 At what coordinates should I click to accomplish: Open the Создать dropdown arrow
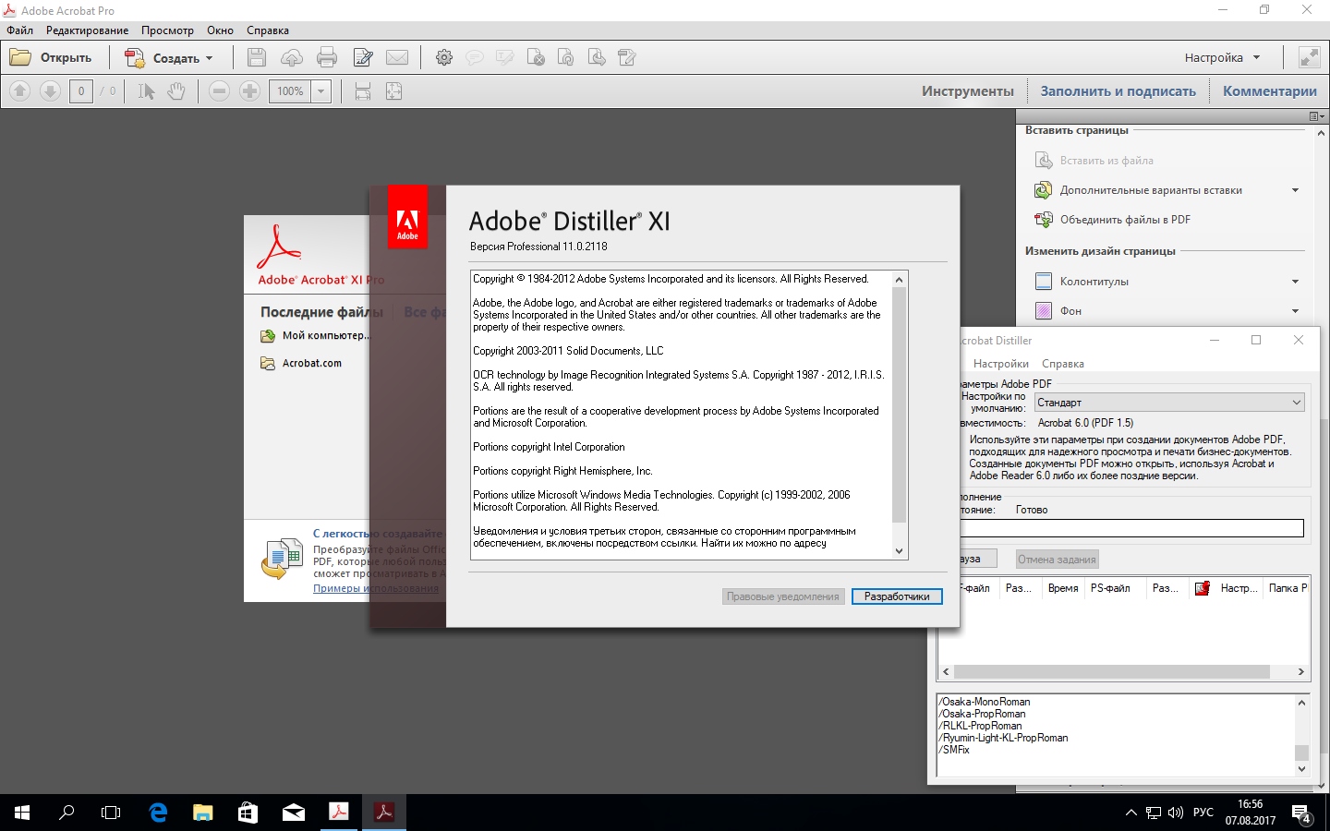[x=210, y=58]
